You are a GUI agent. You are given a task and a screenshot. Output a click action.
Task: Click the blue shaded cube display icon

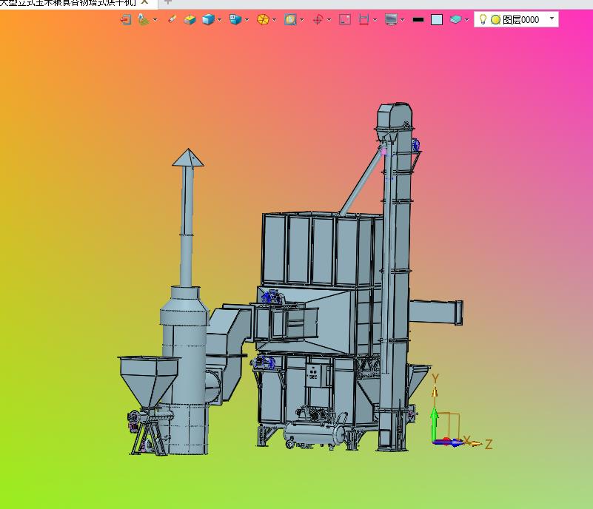208,19
